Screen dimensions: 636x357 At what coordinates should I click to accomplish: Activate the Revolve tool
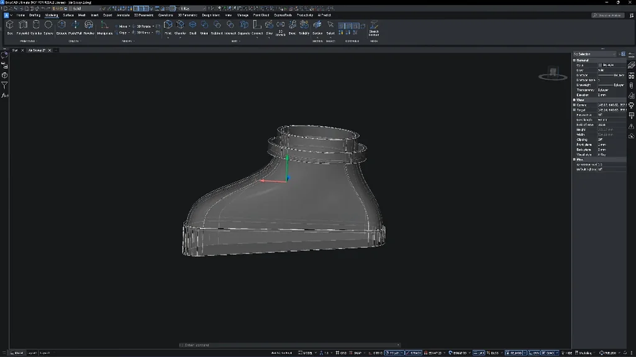89,27
